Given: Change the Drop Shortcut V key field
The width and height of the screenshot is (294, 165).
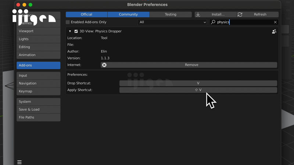Looking at the screenshot, I should click(x=198, y=83).
